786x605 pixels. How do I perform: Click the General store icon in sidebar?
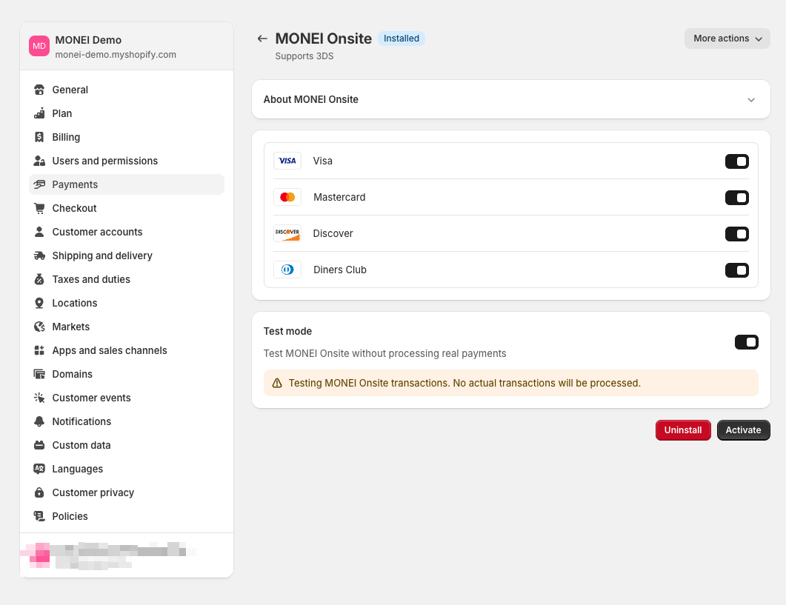click(39, 90)
